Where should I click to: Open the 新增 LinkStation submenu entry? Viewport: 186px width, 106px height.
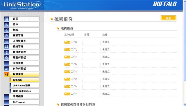pos(24,91)
